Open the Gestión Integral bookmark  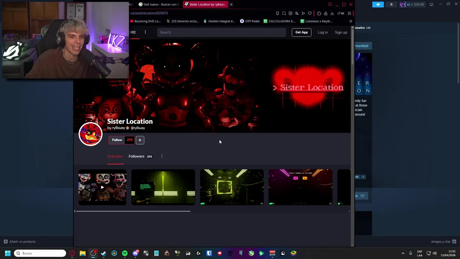pyautogui.click(x=219, y=21)
